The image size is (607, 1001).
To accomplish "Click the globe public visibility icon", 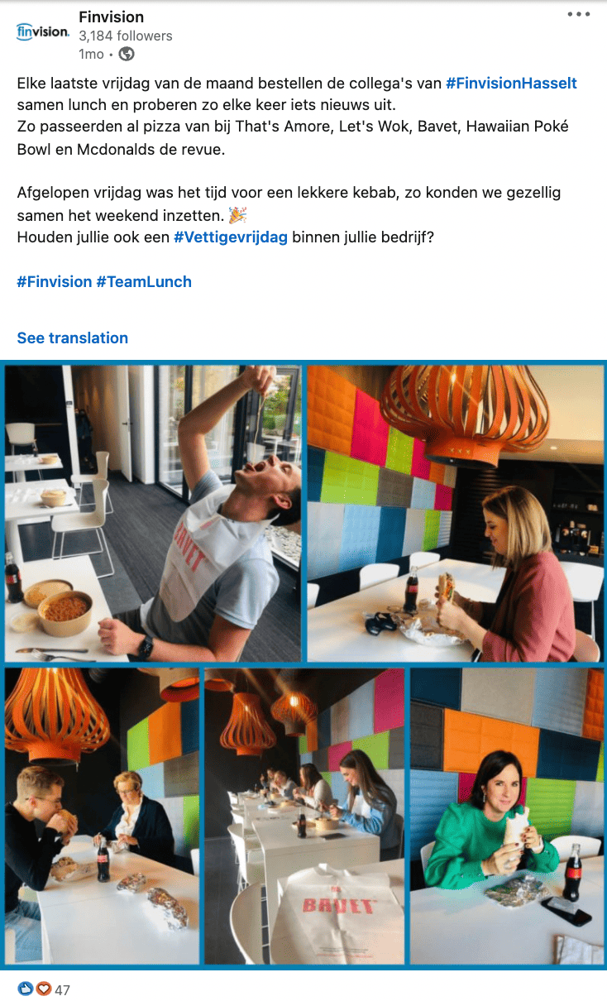I will (x=127, y=54).
